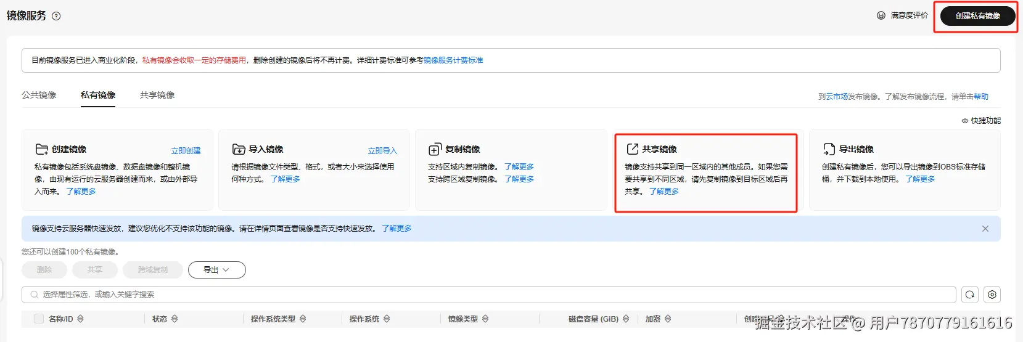Click the help question-mark icon beside 镜像服务
The image size is (1023, 342).
pos(56,16)
